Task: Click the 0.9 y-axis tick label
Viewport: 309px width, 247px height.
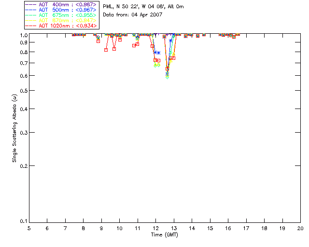Action: (24, 42)
